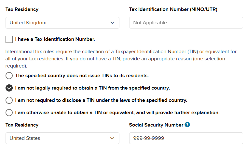Click the Social Security Number input field
The height and width of the screenshot is (159, 246).
click(186, 138)
